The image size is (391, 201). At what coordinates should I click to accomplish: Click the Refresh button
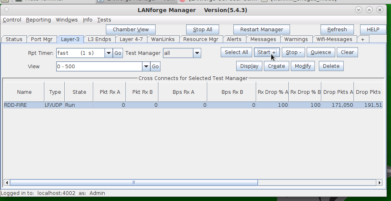337,29
